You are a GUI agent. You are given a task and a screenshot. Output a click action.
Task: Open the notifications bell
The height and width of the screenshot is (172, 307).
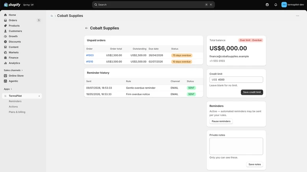click(x=276, y=5)
